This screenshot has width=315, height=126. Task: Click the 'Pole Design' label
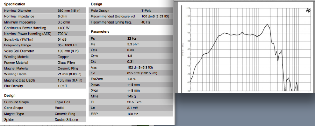[100, 10]
